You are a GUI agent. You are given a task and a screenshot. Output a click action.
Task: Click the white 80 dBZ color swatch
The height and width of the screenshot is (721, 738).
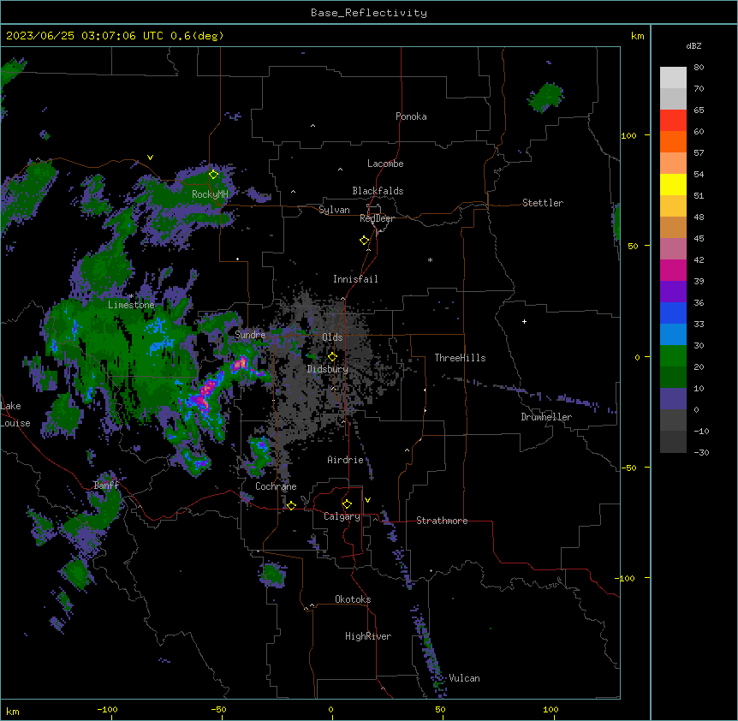coord(673,78)
